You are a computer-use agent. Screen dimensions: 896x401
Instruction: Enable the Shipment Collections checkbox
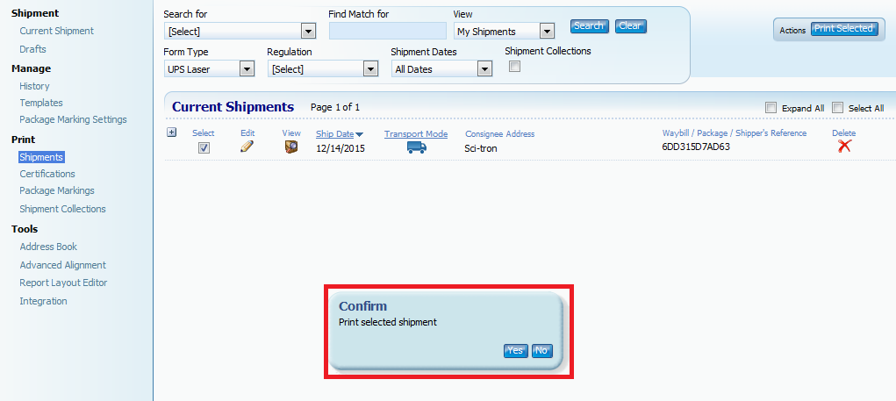pos(515,67)
